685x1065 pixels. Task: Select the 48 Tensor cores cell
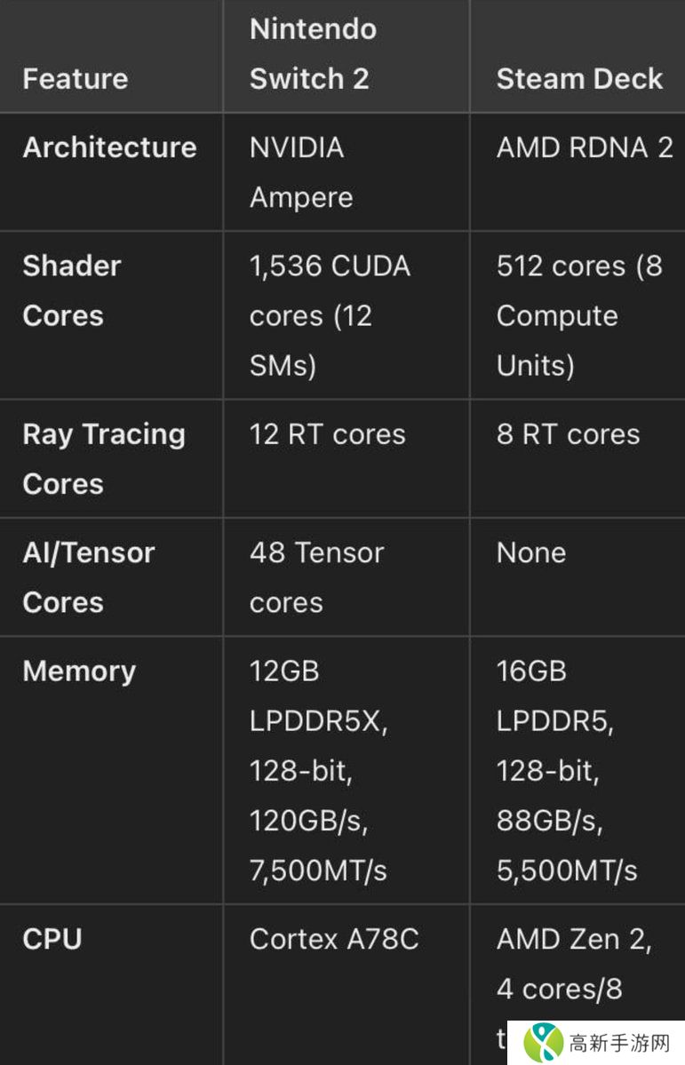[316, 577]
